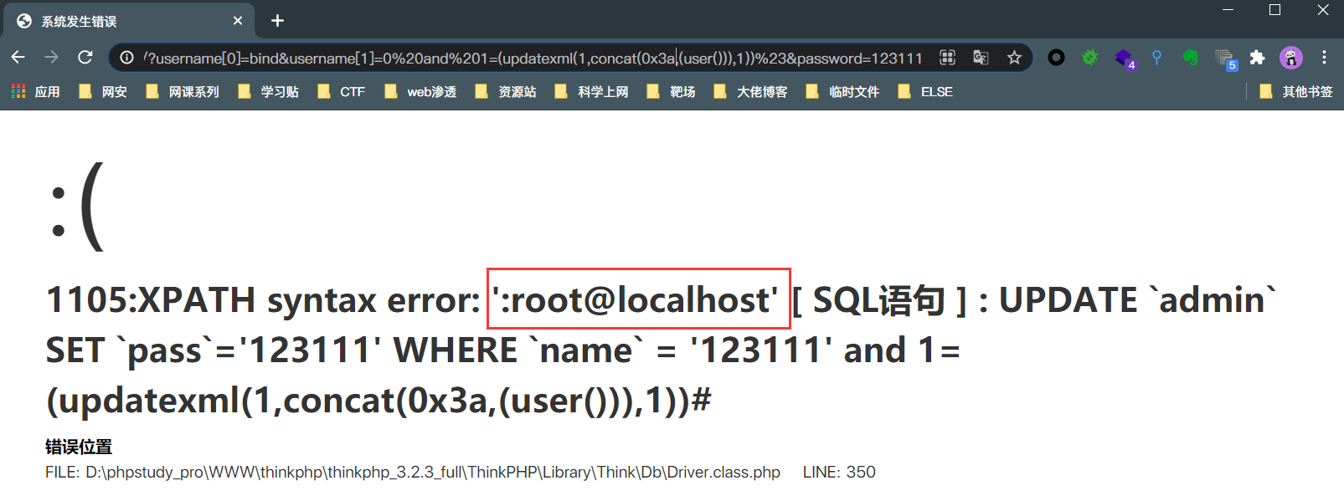The width and height of the screenshot is (1344, 496).
Task: Close the 系统发生错误 tab
Action: point(238,21)
